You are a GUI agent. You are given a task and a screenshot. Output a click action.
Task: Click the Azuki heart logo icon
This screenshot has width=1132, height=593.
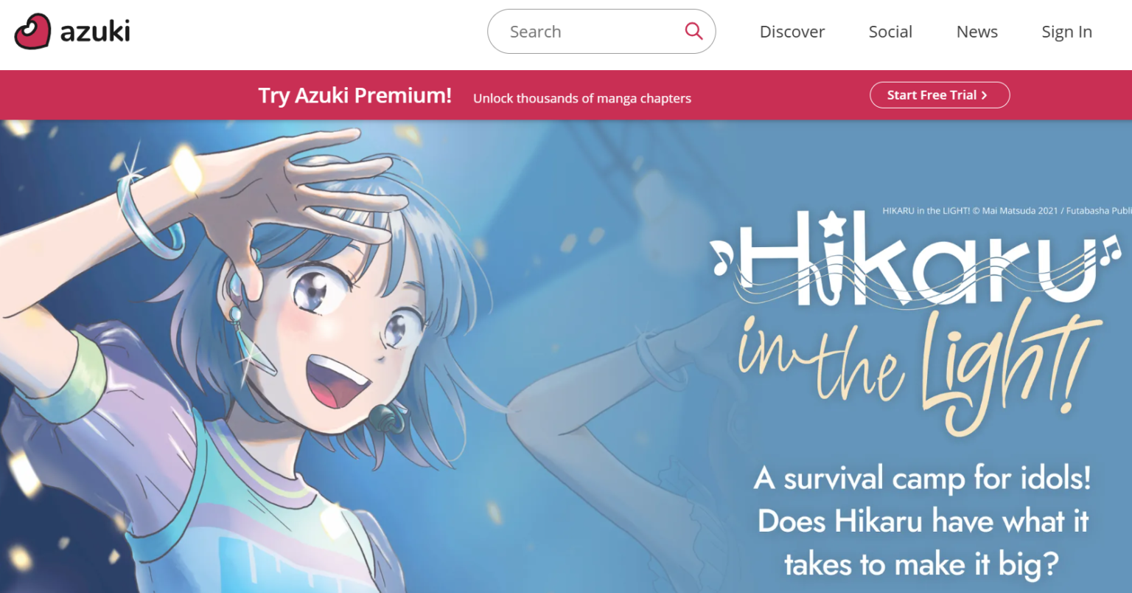point(32,32)
